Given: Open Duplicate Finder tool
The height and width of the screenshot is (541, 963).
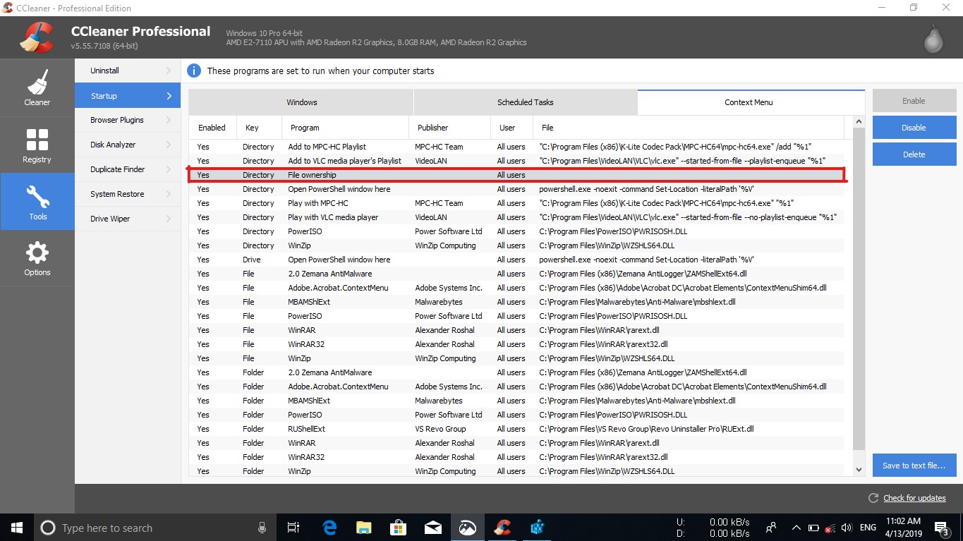Looking at the screenshot, I should pyautogui.click(x=128, y=169).
